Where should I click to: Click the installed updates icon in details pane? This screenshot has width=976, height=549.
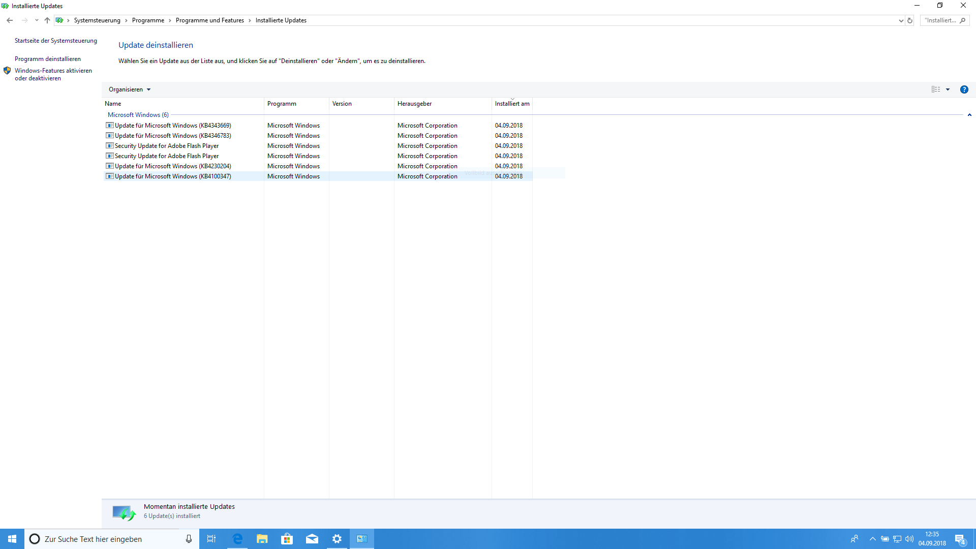(x=124, y=513)
